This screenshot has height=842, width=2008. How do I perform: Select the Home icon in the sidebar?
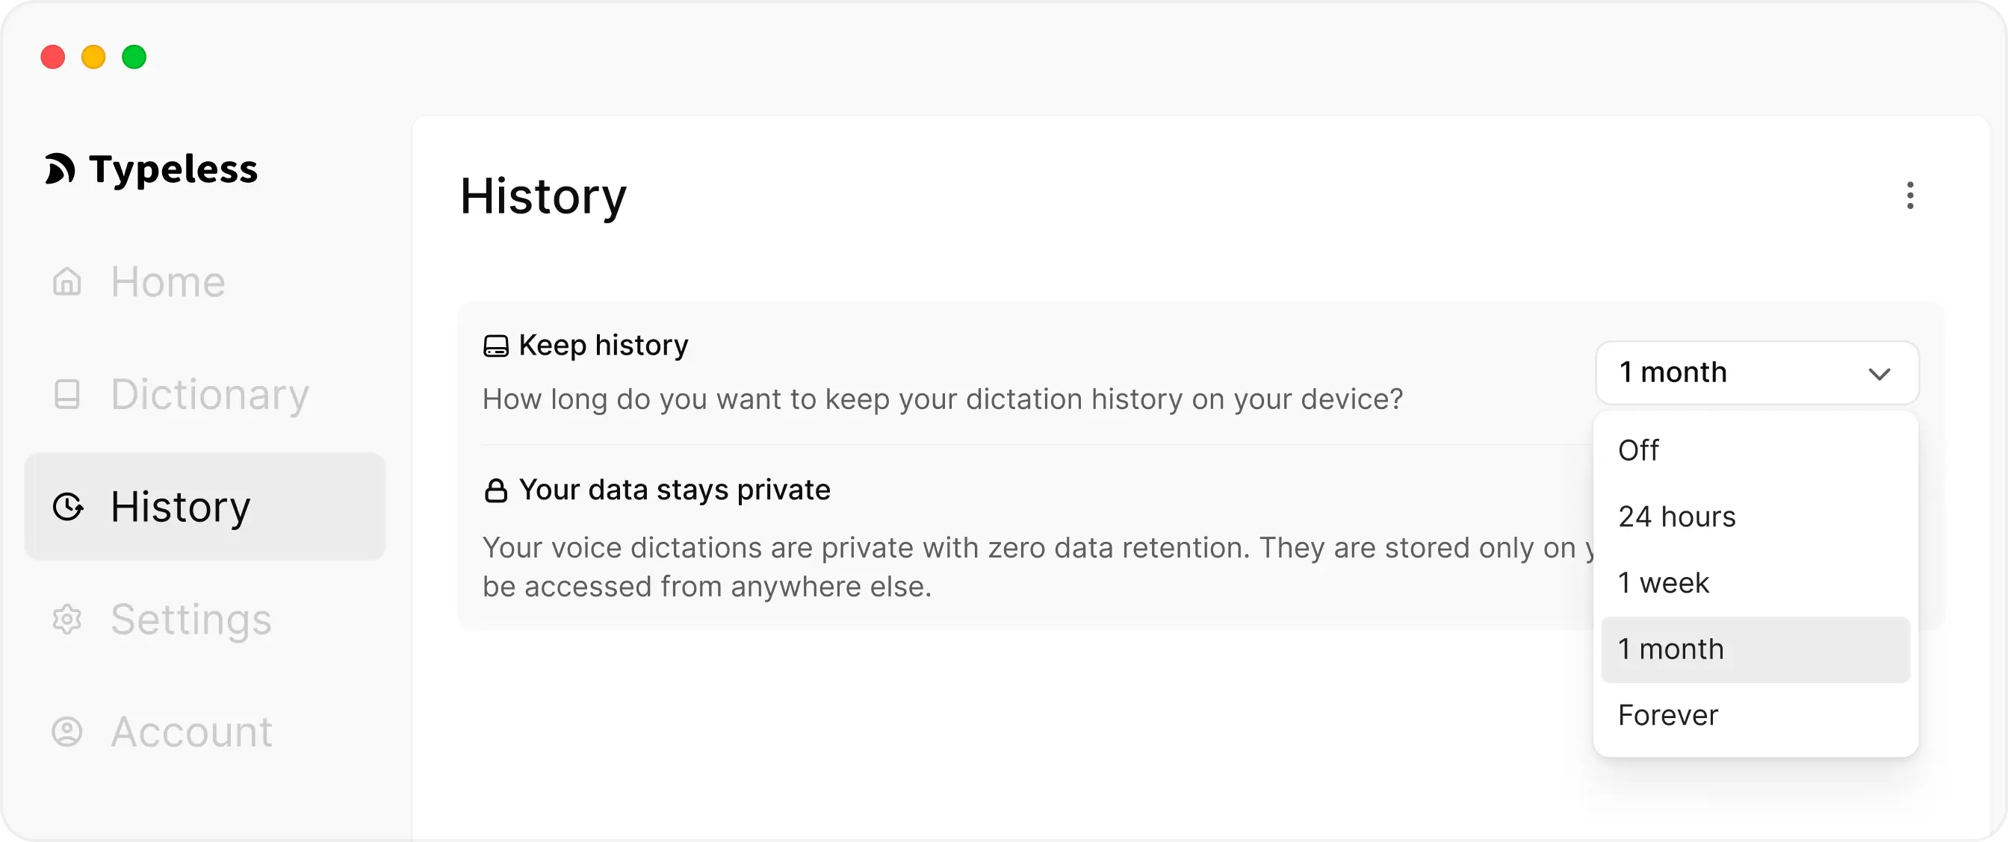point(68,282)
